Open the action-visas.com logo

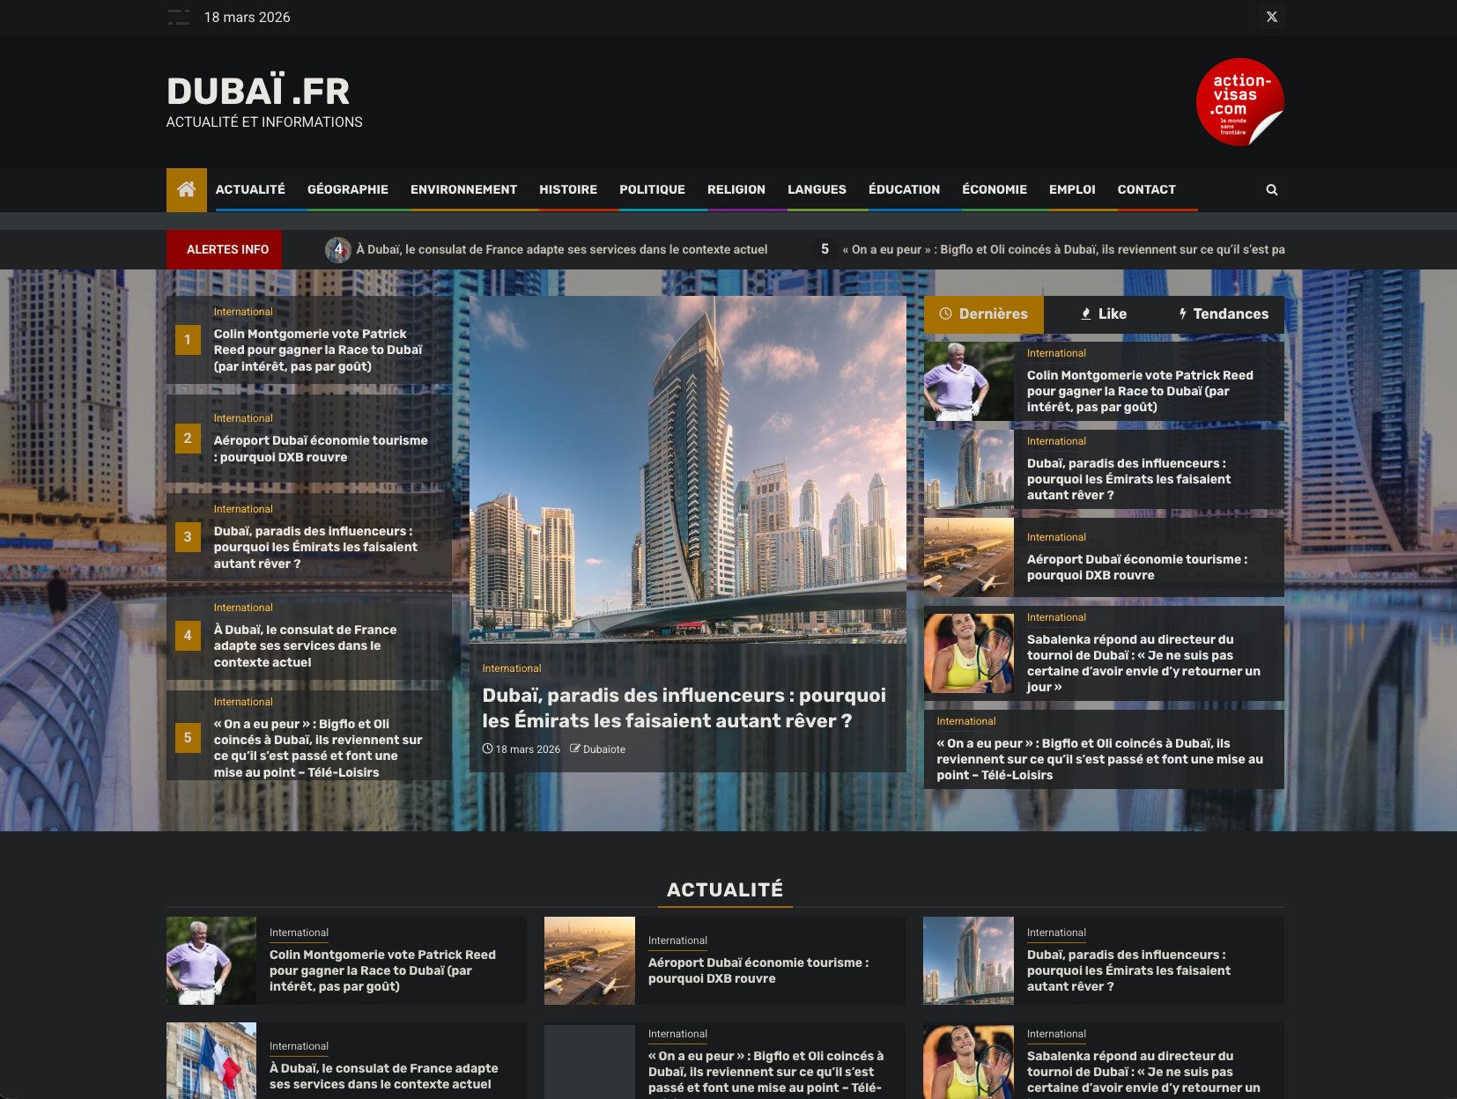click(1242, 101)
